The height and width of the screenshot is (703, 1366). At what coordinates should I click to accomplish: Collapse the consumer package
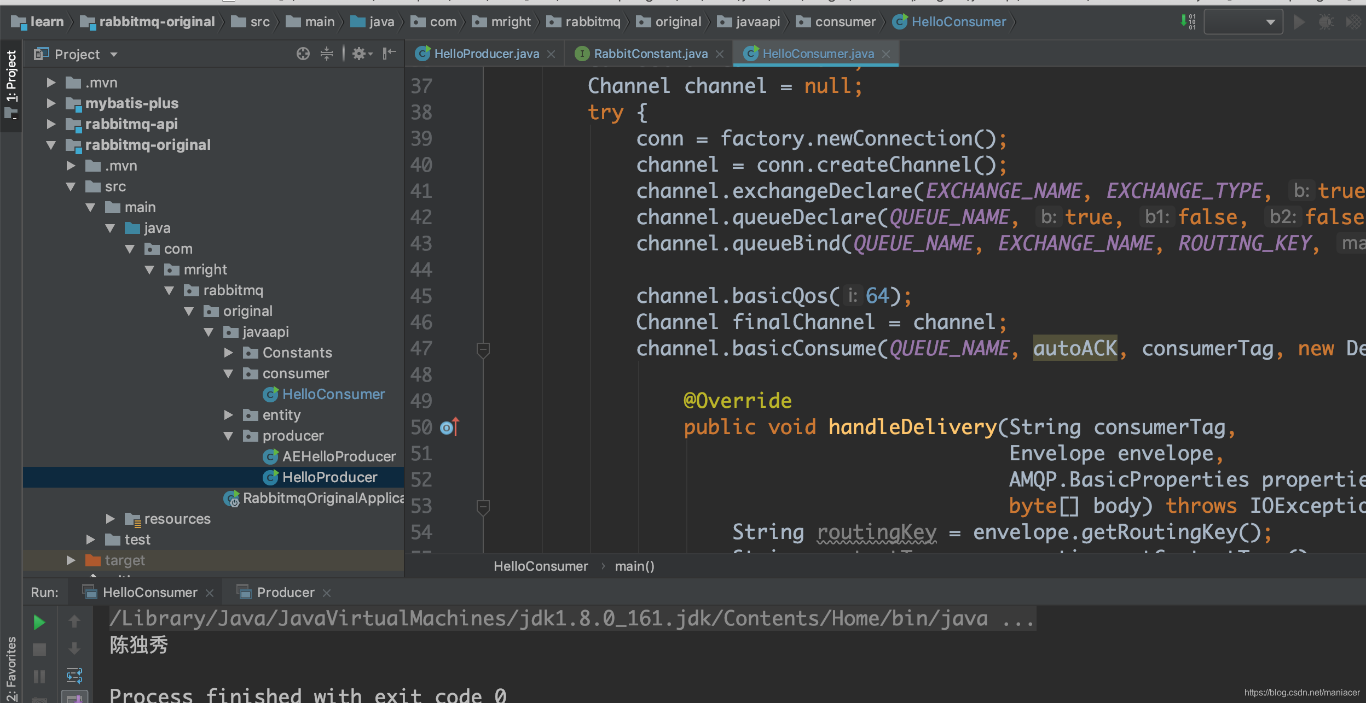pos(229,373)
